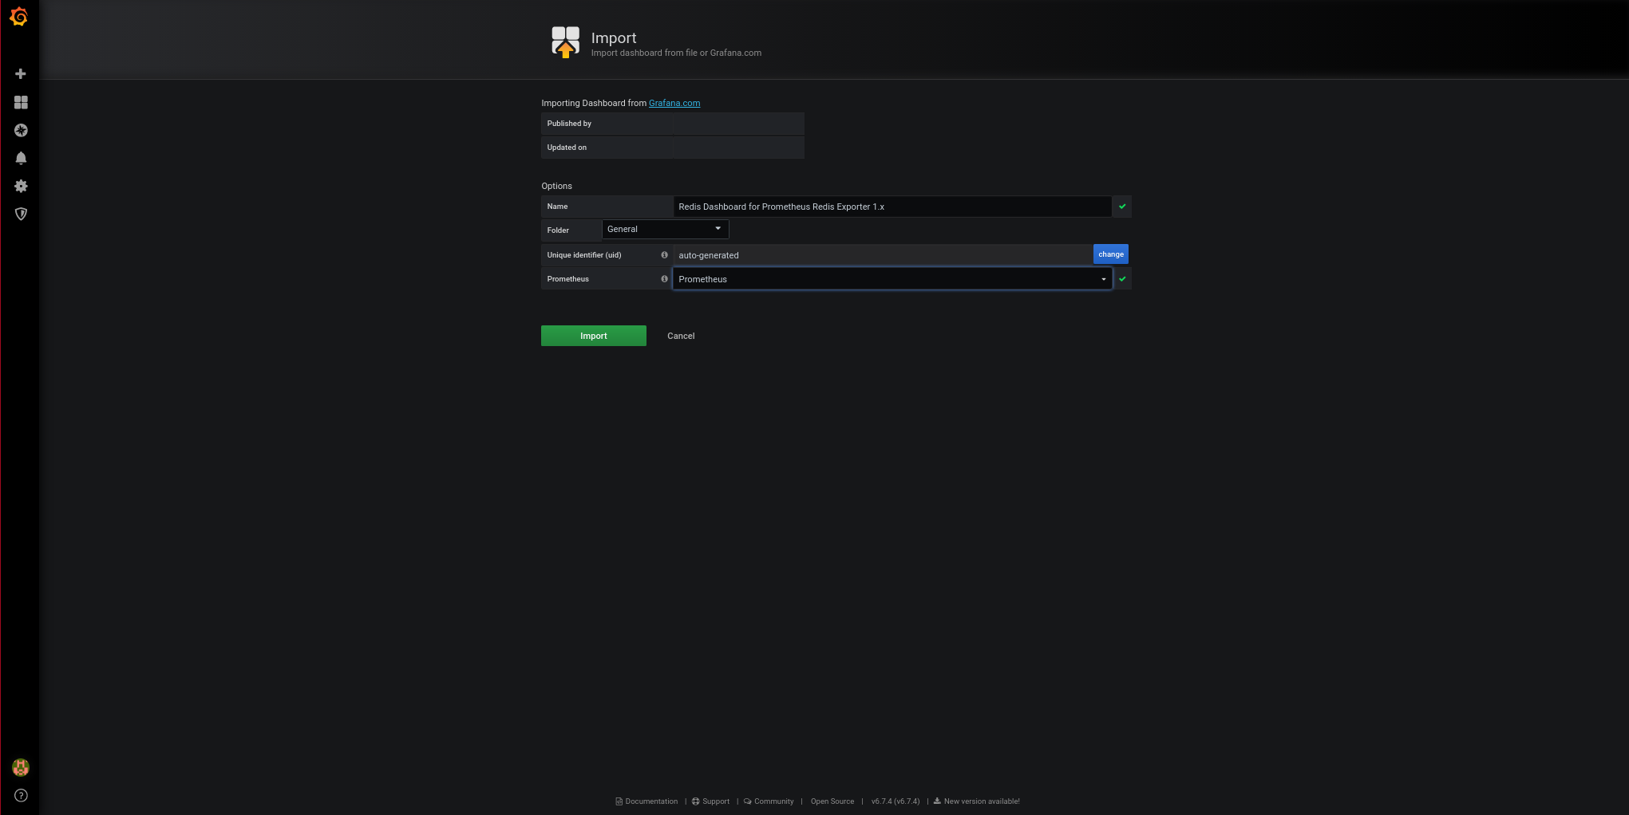Click the green Import button
This screenshot has height=815, width=1629.
[593, 336]
